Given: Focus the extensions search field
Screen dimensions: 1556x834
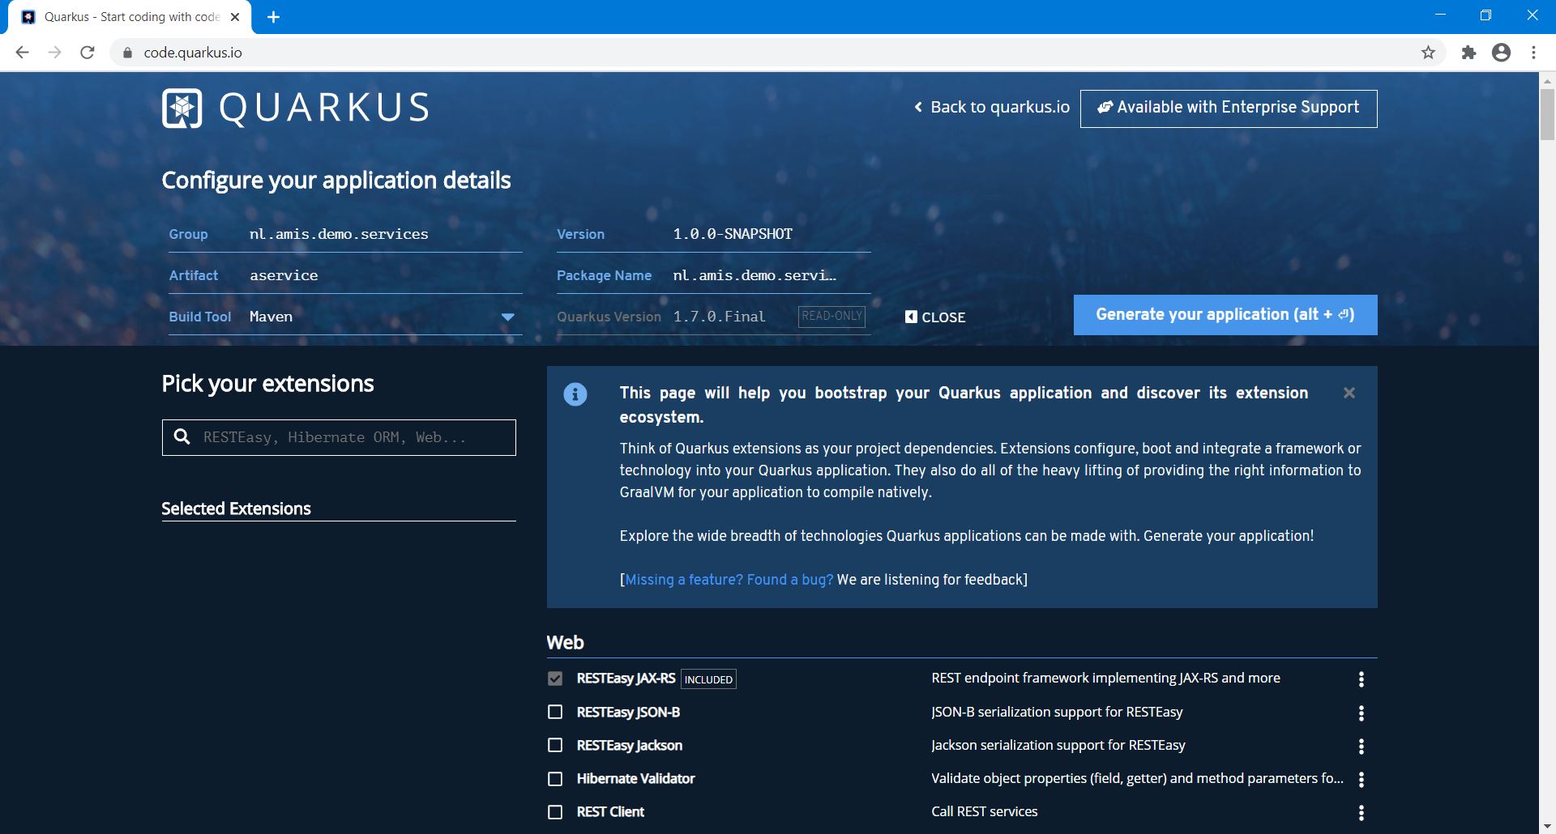Looking at the screenshot, I should [348, 438].
